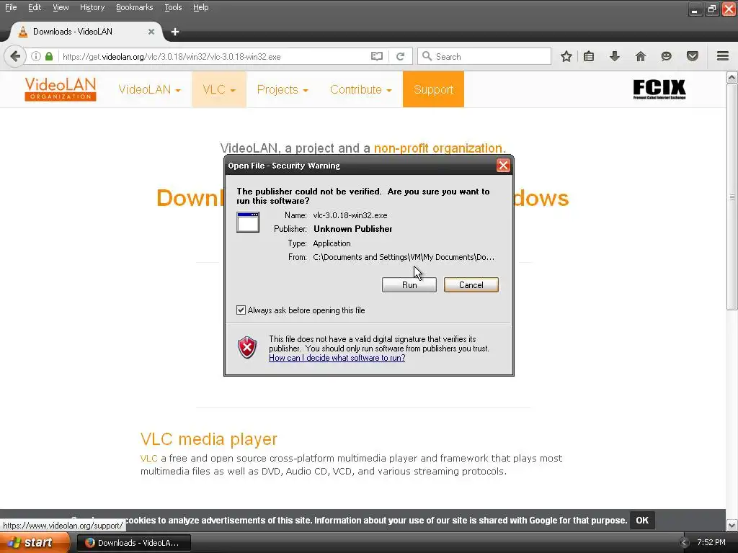738x553 pixels.
Task: Click the VLC cone tab favicon
Action: (x=22, y=32)
